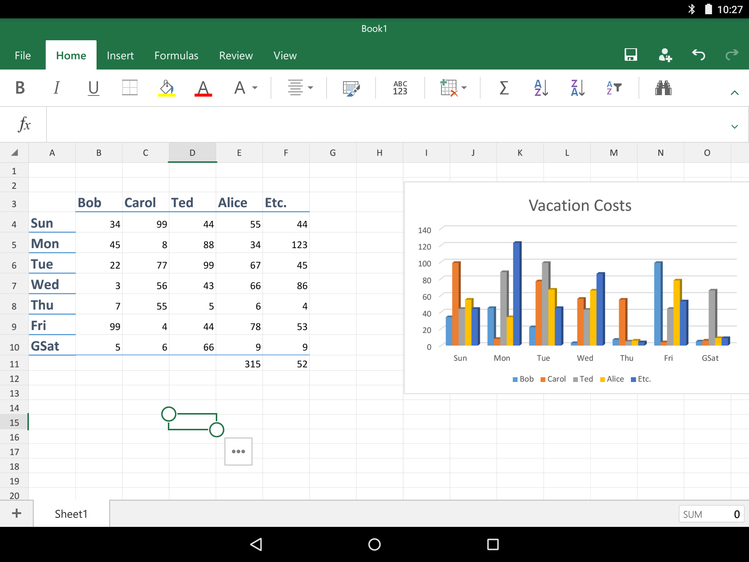Tap the Book1 document title
This screenshot has width=749, height=562.
click(374, 29)
